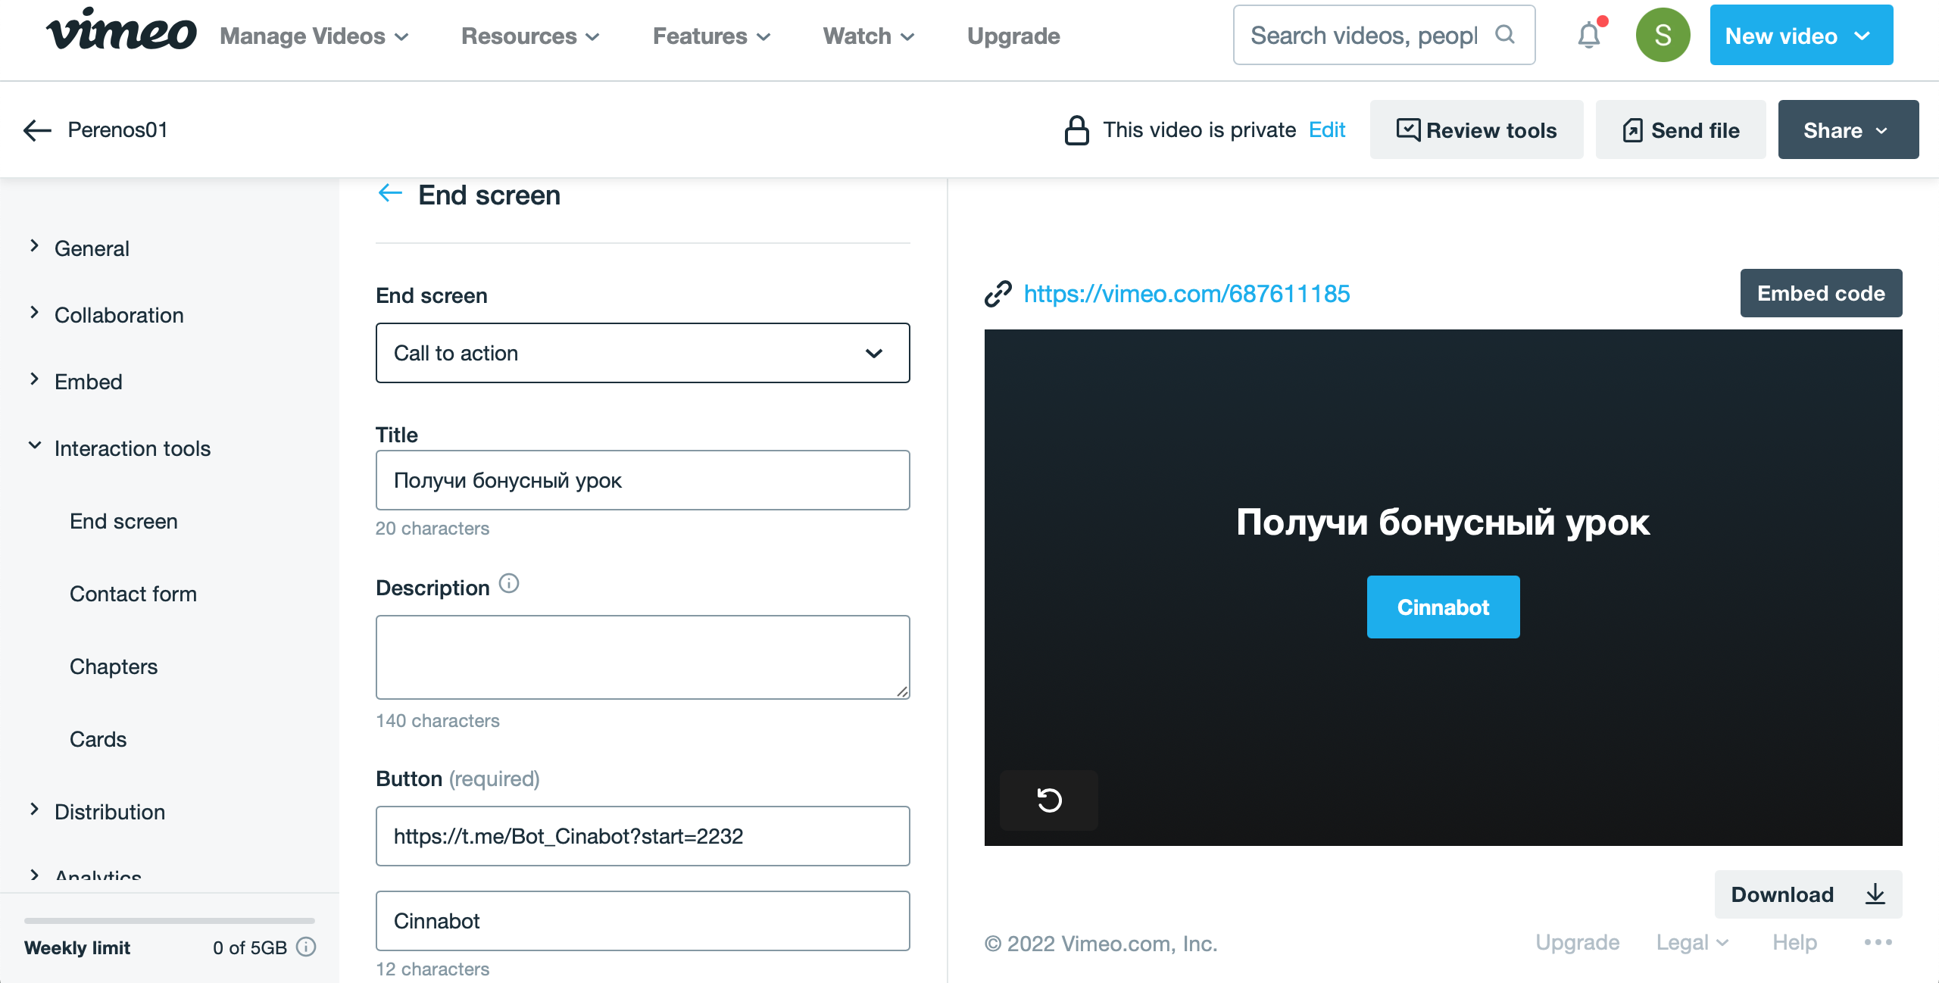This screenshot has height=983, width=1939.
Task: Expand the General settings section
Action: click(92, 248)
